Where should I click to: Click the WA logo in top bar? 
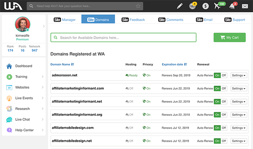(x=13, y=6)
